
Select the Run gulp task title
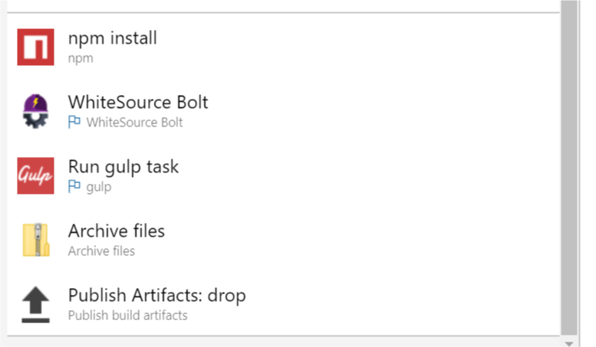123,167
